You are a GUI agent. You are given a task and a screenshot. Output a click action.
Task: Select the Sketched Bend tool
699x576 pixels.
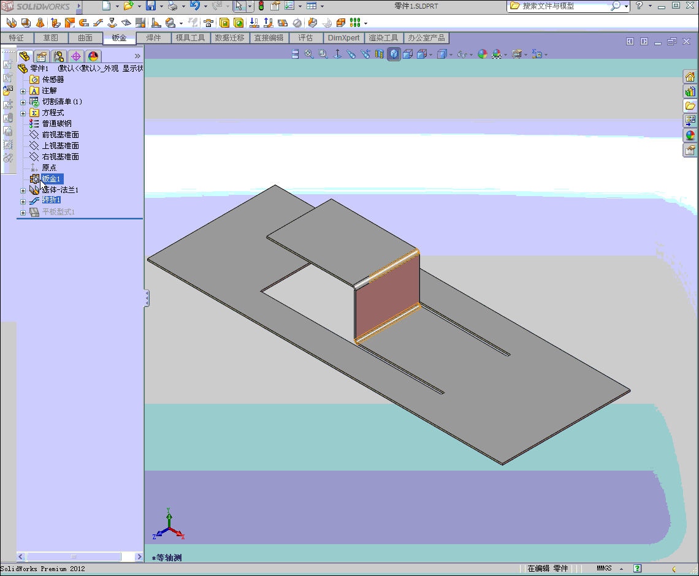pyautogui.click(x=112, y=23)
